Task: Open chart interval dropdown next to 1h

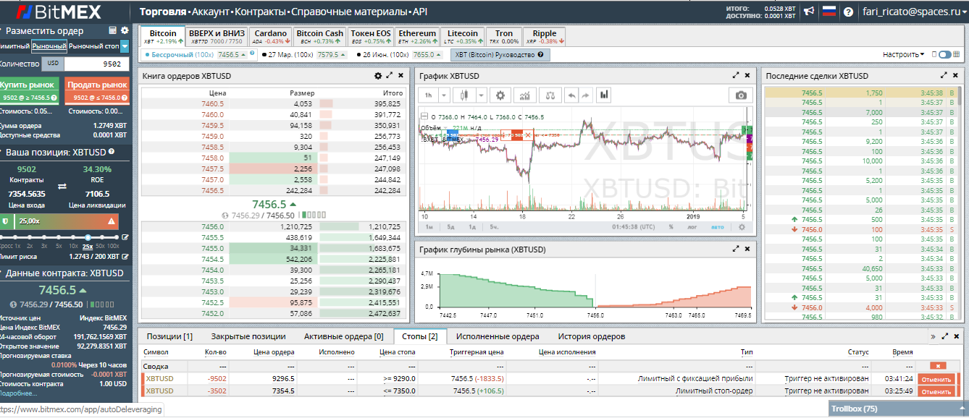Action: point(445,95)
